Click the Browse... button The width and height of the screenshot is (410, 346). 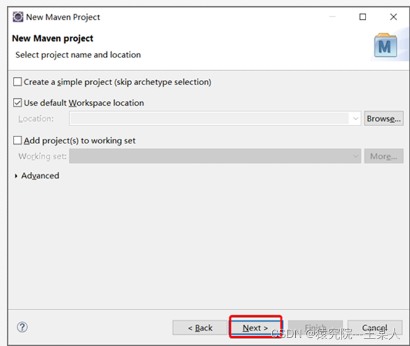(383, 119)
